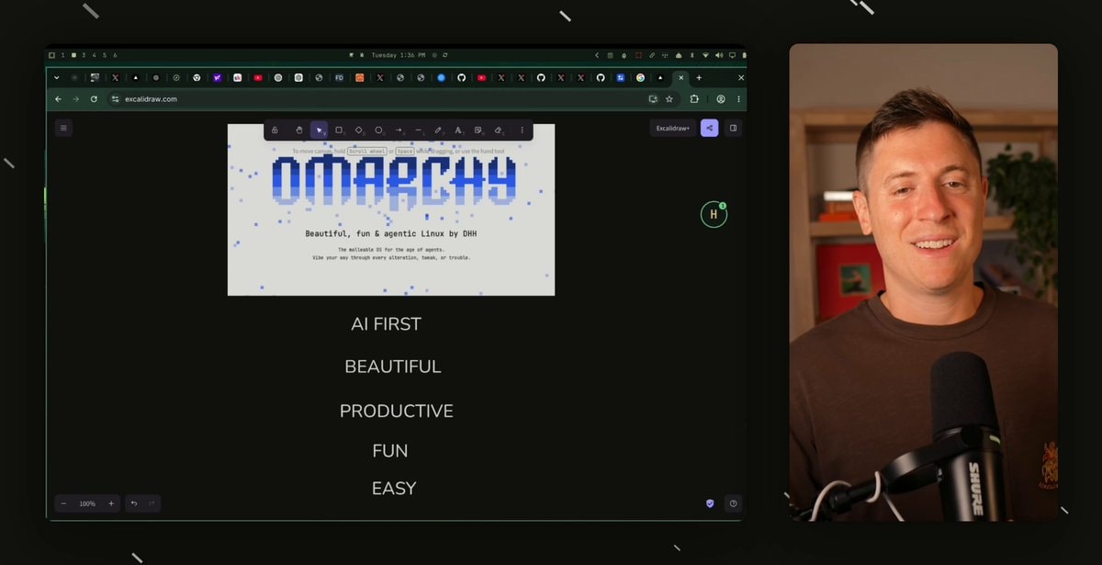The height and width of the screenshot is (565, 1102).
Task: Switch to the Google browser tab
Action: point(640,78)
